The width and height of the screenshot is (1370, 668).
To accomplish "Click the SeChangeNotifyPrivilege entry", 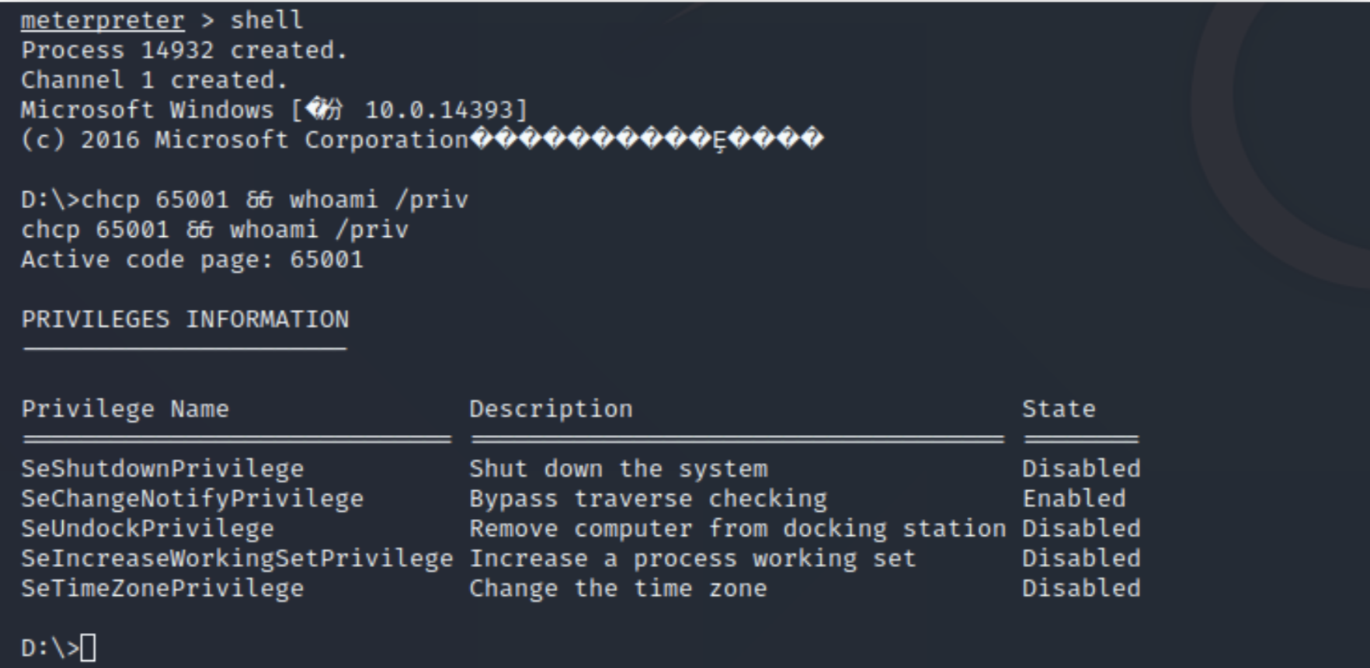I will [192, 499].
